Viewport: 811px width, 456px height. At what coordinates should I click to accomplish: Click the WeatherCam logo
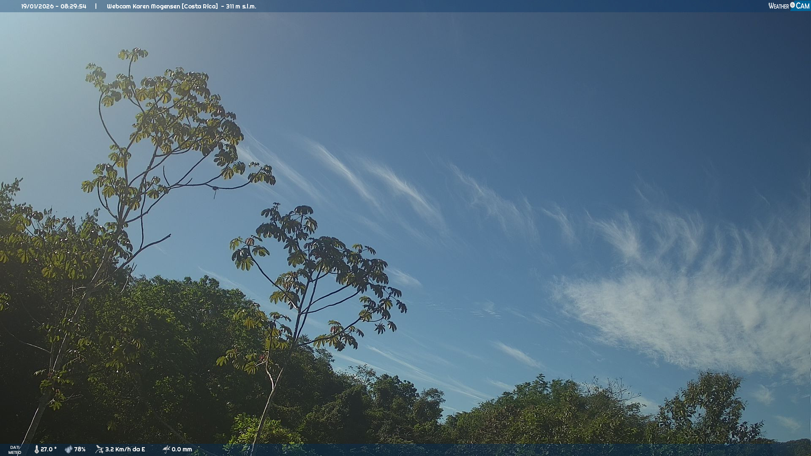coord(789,6)
